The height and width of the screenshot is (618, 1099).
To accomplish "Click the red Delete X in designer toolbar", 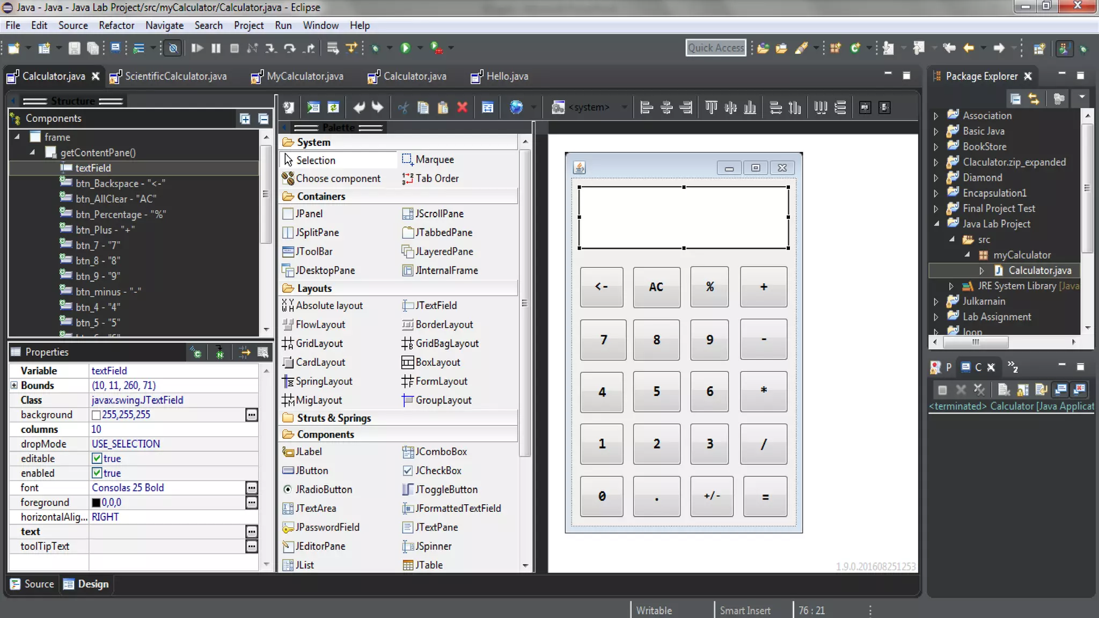I will pos(462,107).
